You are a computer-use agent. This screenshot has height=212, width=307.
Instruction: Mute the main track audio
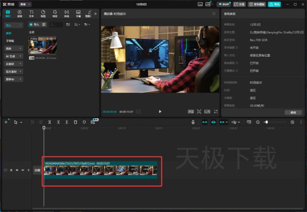pyautogui.click(x=23, y=170)
